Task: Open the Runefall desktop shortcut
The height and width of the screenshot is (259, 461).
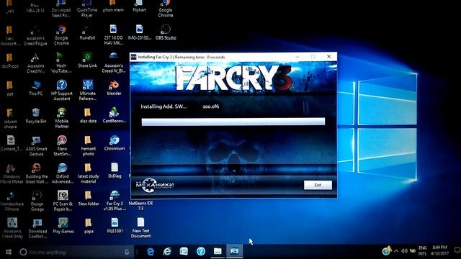Action: point(87,32)
